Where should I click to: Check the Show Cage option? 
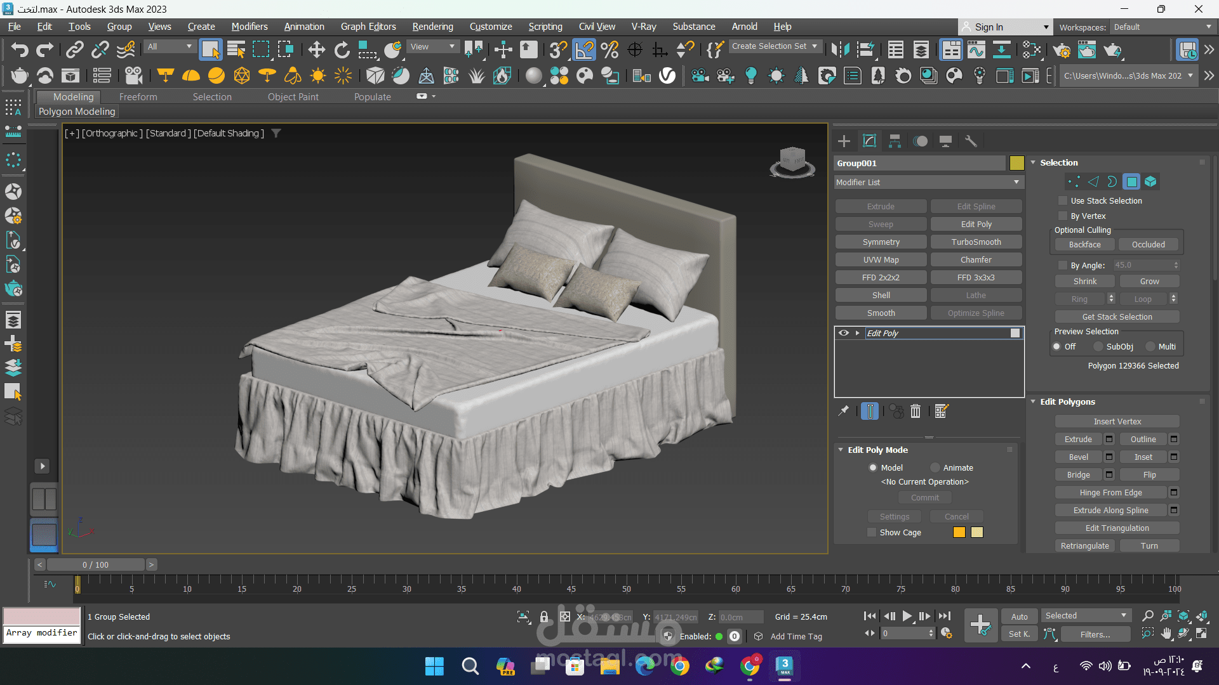pos(872,532)
